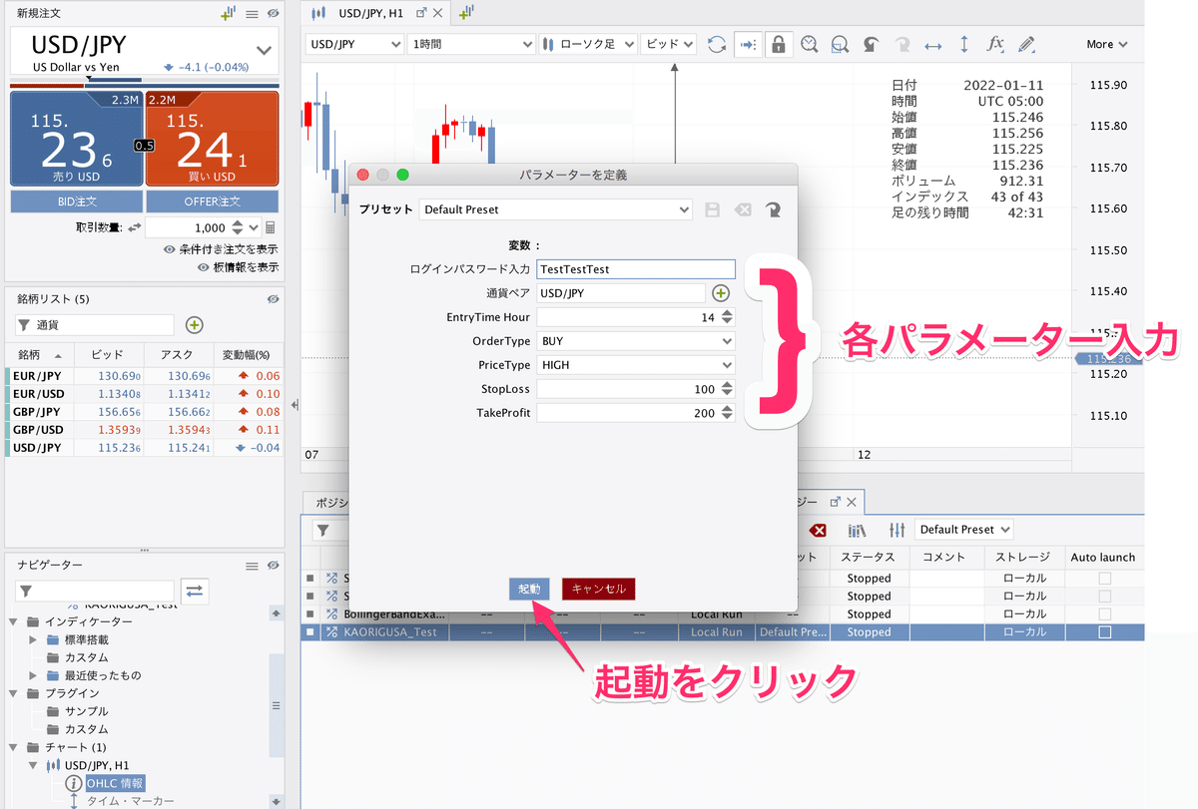
Task: Collapse the チャート (1) tree node
Action: click(x=14, y=747)
